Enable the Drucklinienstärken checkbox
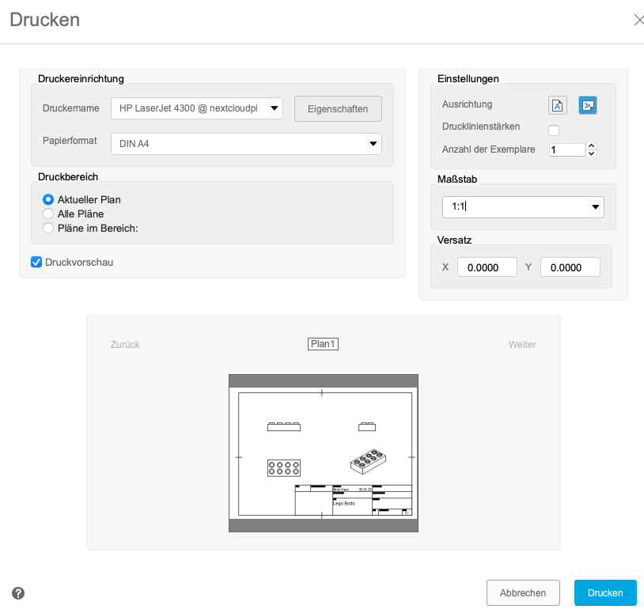Screen dimensions: 644x609 click(554, 130)
